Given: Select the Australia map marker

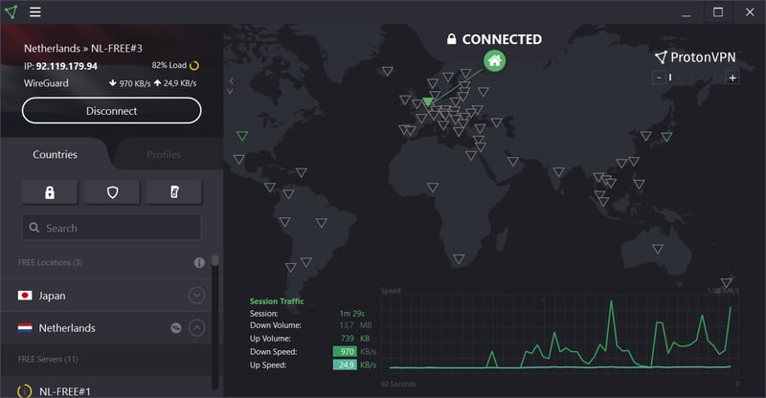Looking at the screenshot, I should pyautogui.click(x=658, y=249).
